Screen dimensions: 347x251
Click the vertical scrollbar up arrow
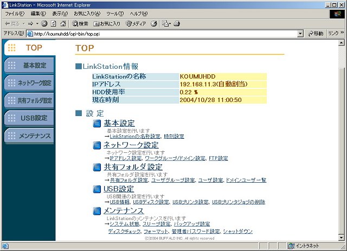(341, 43)
